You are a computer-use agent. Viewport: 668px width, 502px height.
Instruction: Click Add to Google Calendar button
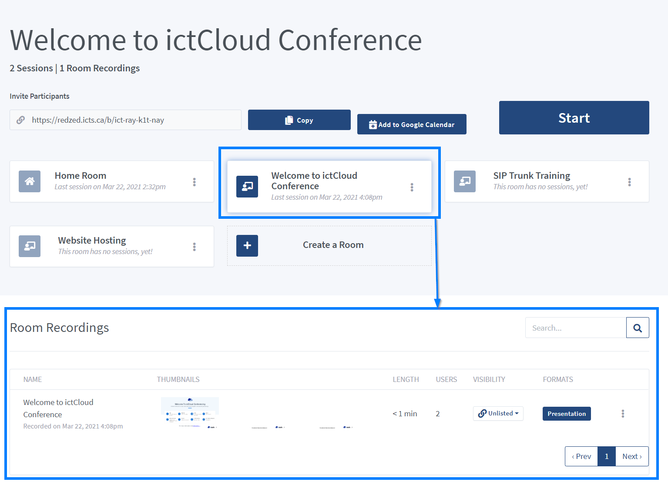(412, 124)
